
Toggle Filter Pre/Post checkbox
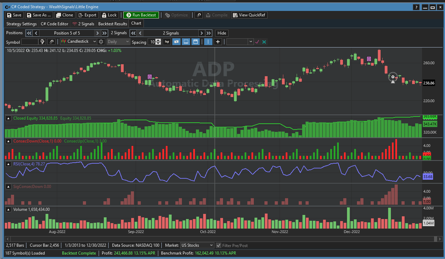[x=219, y=245]
